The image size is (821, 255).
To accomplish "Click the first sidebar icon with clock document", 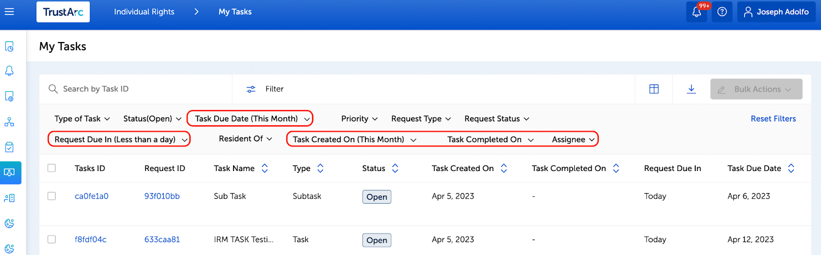I will click(9, 47).
